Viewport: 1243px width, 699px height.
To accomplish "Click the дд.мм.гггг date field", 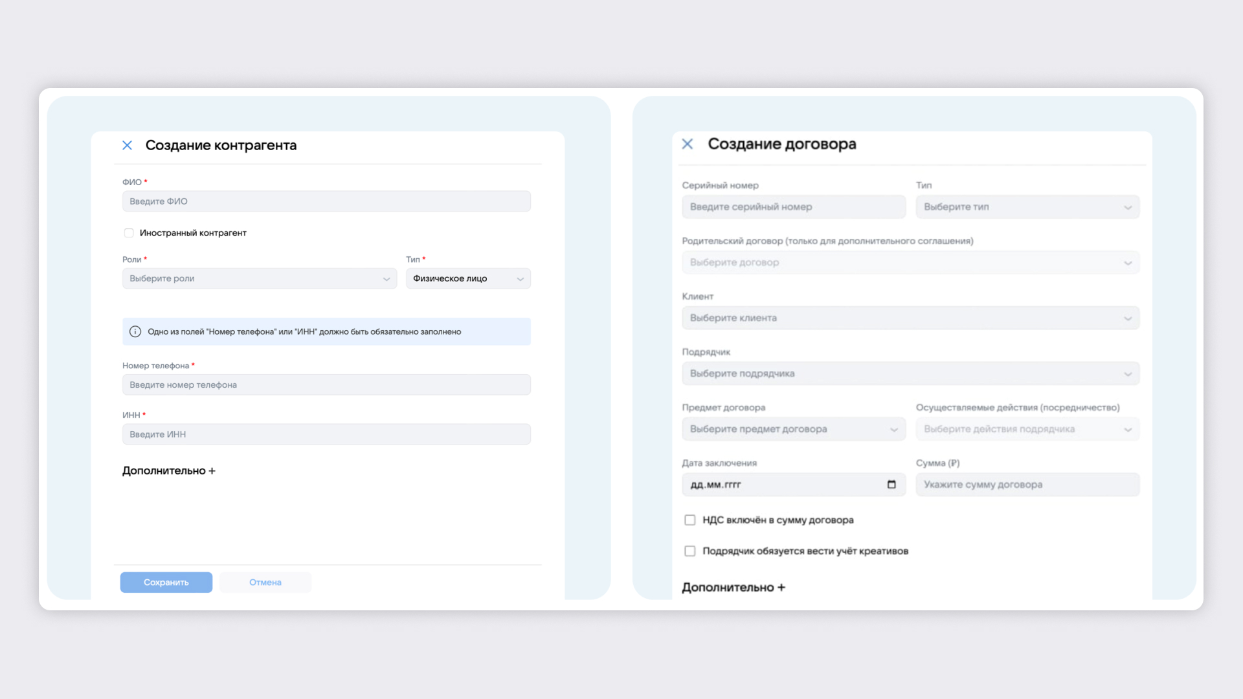I will click(x=794, y=485).
